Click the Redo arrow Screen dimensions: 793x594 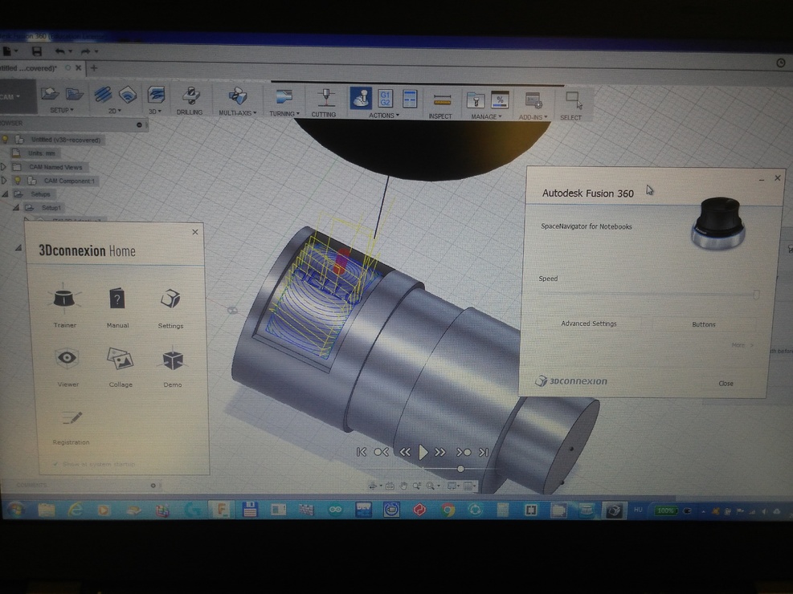[x=85, y=51]
